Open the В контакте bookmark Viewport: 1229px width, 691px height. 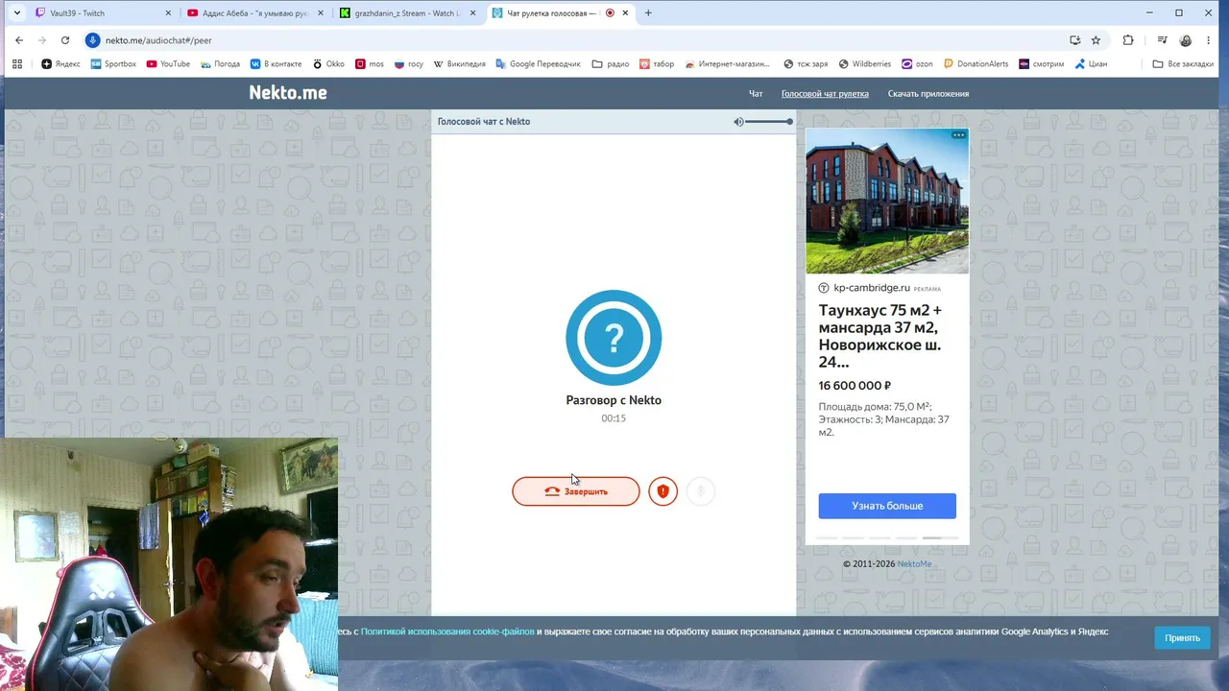pyautogui.click(x=276, y=64)
